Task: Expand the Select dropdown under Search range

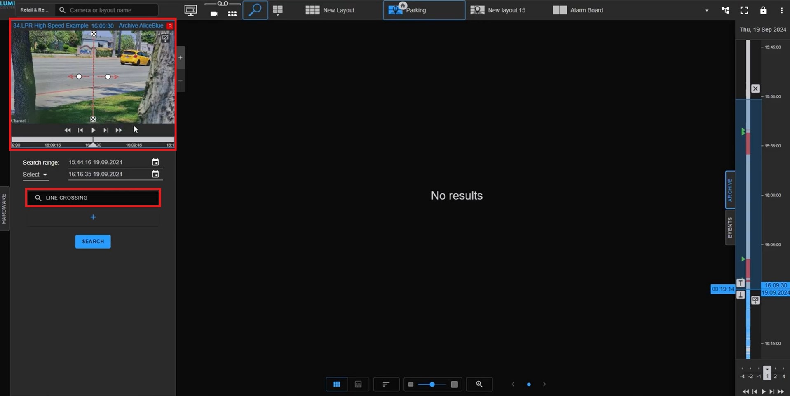Action: pyautogui.click(x=35, y=175)
